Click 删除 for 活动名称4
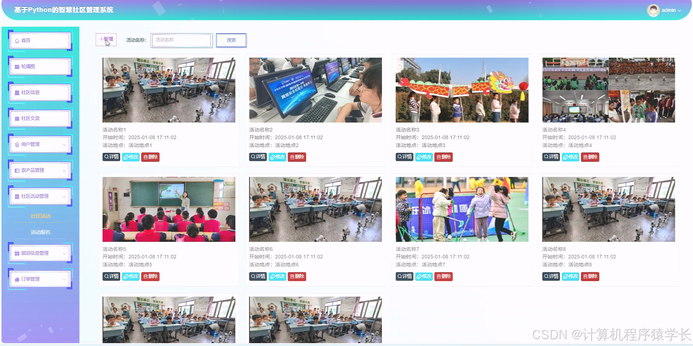This screenshot has width=693, height=346. (x=590, y=157)
